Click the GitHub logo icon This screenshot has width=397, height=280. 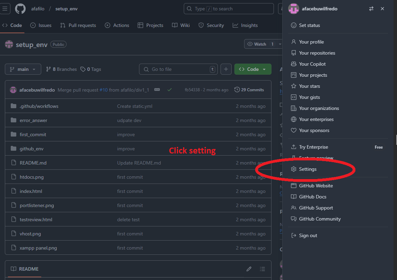pos(20,9)
